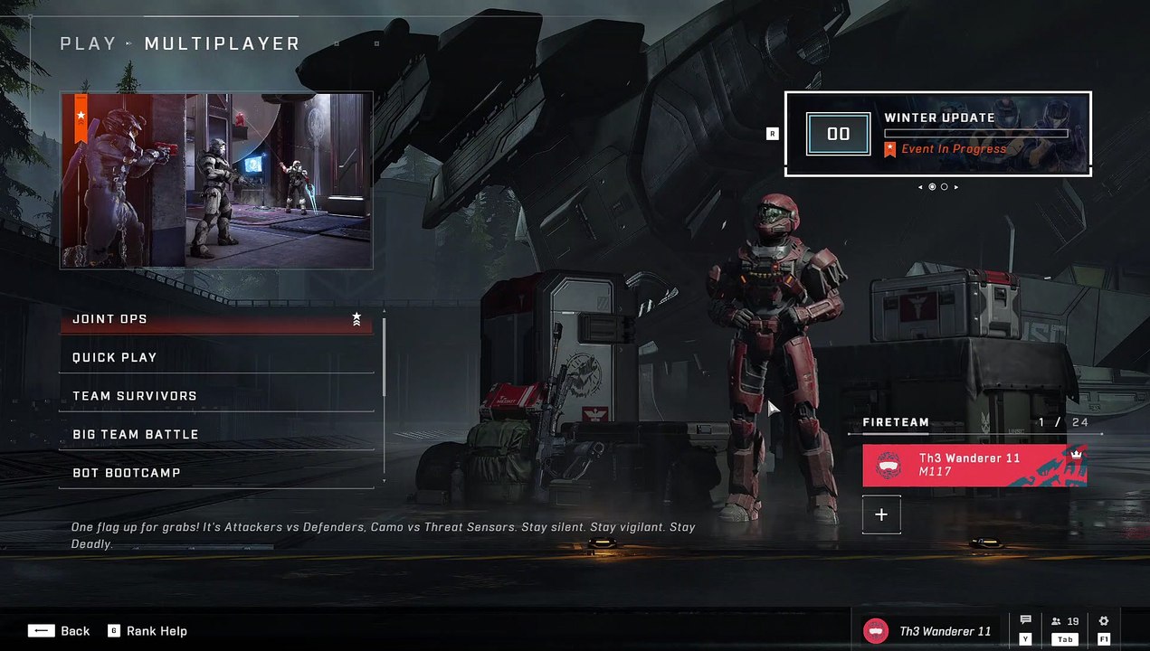Select the Joint Ops playlist
1150x651 pixels.
216,319
